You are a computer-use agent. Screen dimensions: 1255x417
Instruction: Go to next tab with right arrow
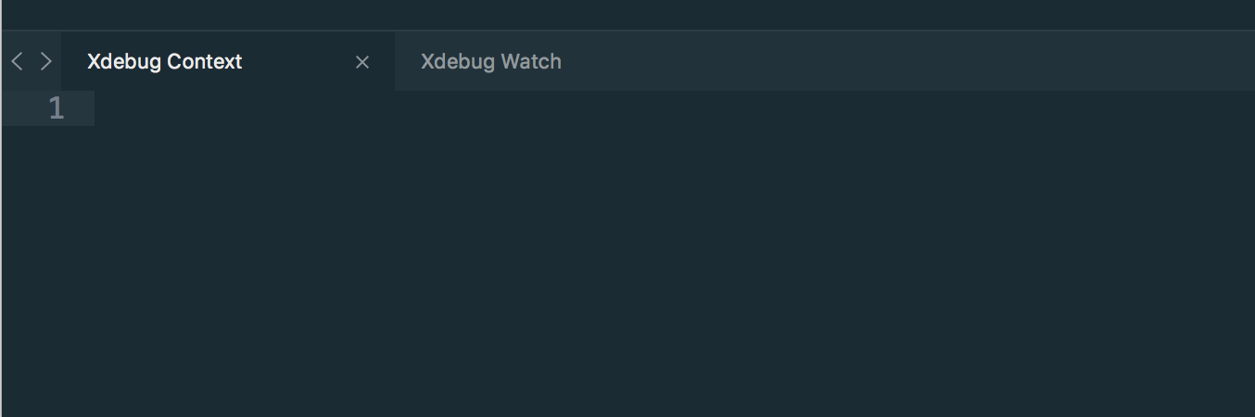point(46,62)
